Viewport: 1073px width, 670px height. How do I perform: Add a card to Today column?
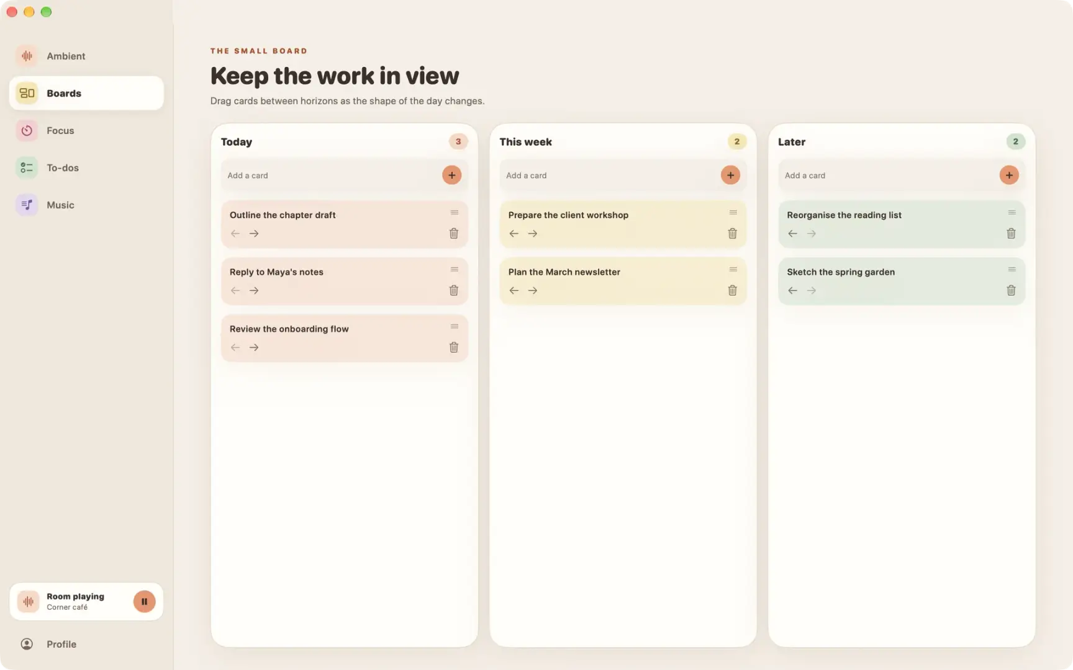coord(451,175)
